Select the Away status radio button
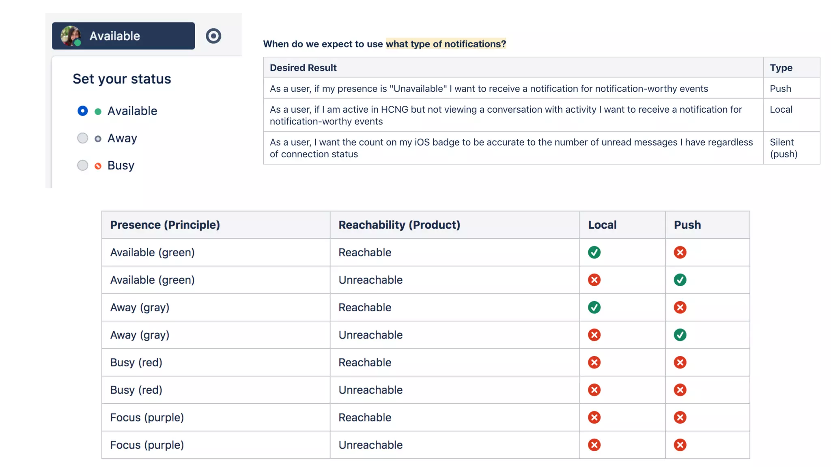The image size is (831, 467). (83, 138)
